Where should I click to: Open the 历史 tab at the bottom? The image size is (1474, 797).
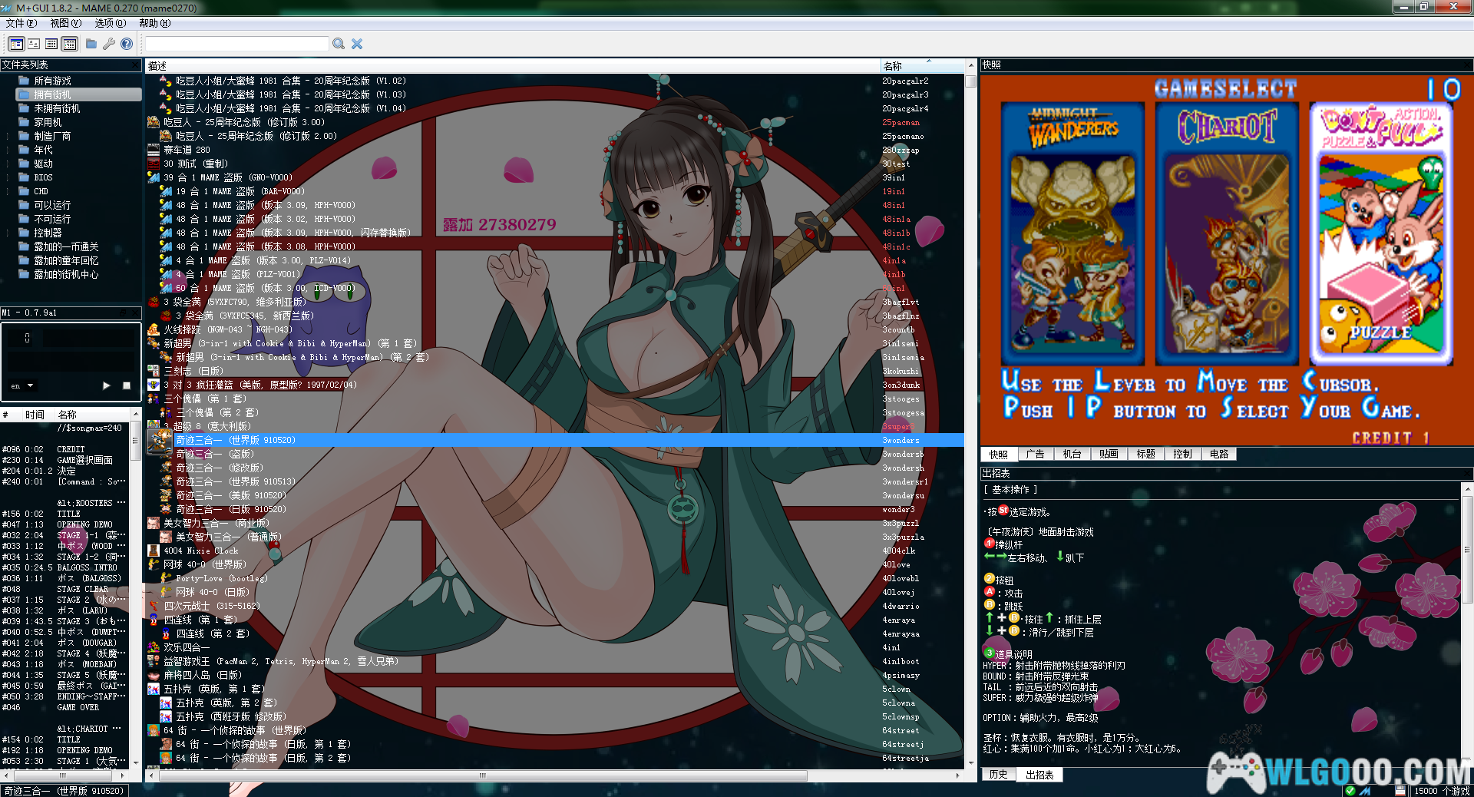(x=999, y=775)
